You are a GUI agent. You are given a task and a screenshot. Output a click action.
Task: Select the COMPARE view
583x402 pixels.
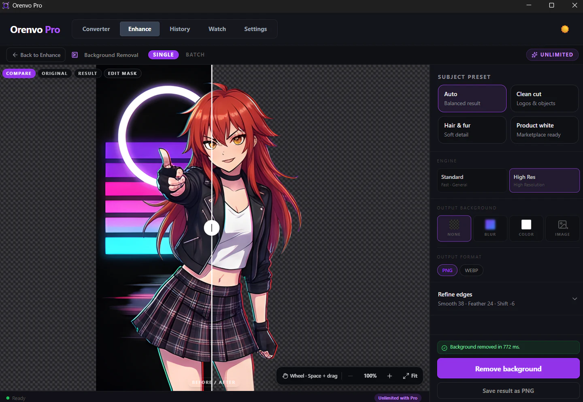tap(19, 73)
